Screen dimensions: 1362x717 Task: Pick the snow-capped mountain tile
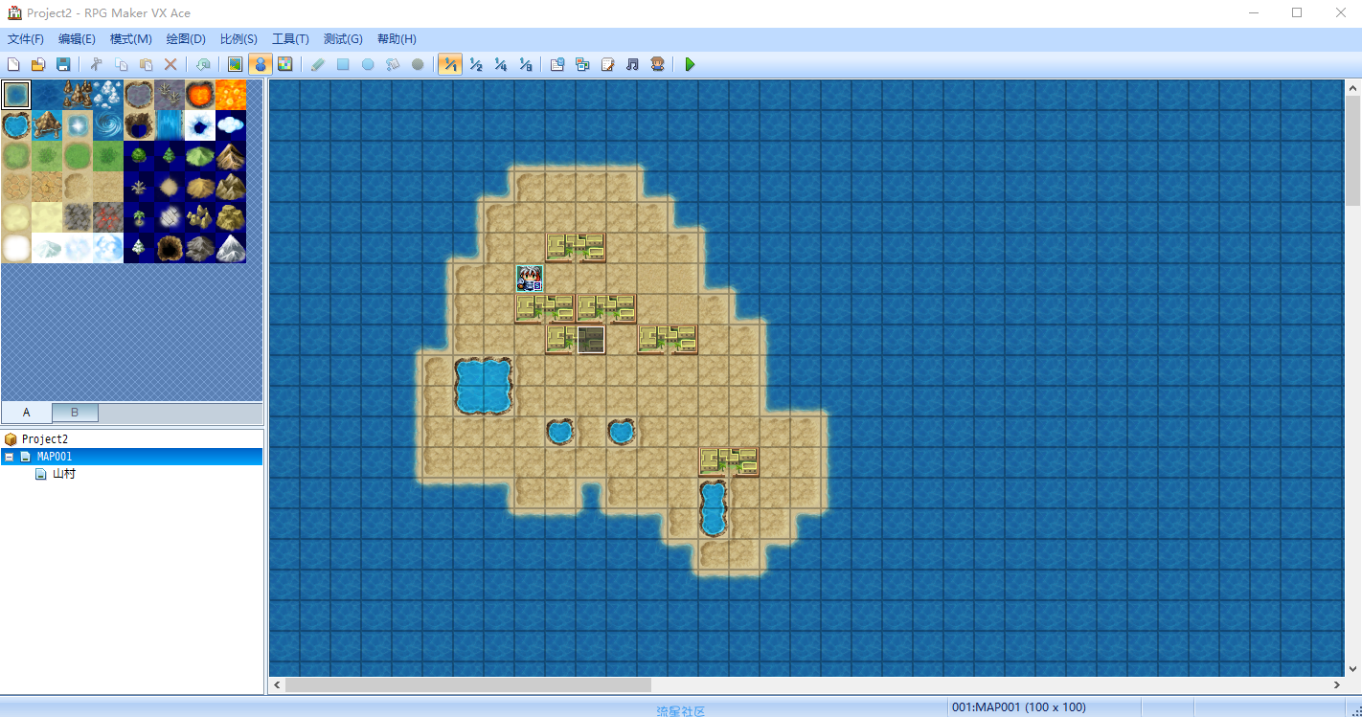click(231, 248)
